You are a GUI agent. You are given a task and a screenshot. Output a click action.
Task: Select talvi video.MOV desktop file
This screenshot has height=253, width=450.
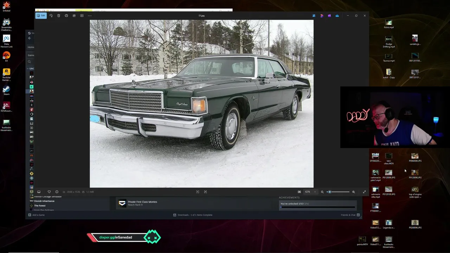pos(388,158)
